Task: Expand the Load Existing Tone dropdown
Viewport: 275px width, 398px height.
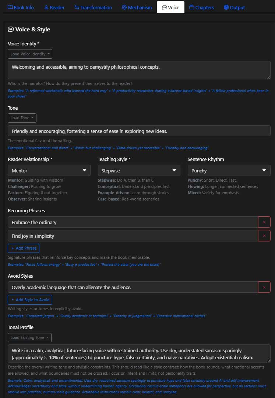Action: coord(29,337)
